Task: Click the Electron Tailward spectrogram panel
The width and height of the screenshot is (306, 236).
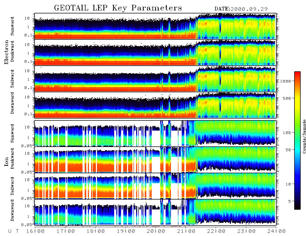Action: pos(155,79)
